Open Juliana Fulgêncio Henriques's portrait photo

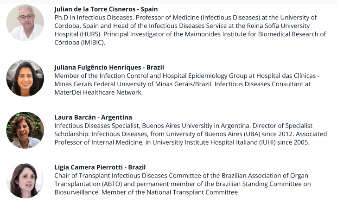(x=25, y=78)
